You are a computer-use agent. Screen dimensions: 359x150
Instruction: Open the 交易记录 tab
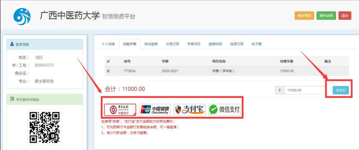172,44
